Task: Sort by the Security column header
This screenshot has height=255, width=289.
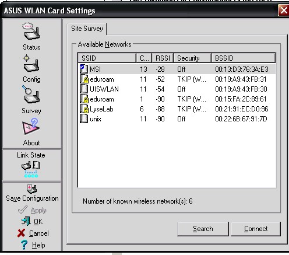Action: pyautogui.click(x=192, y=58)
